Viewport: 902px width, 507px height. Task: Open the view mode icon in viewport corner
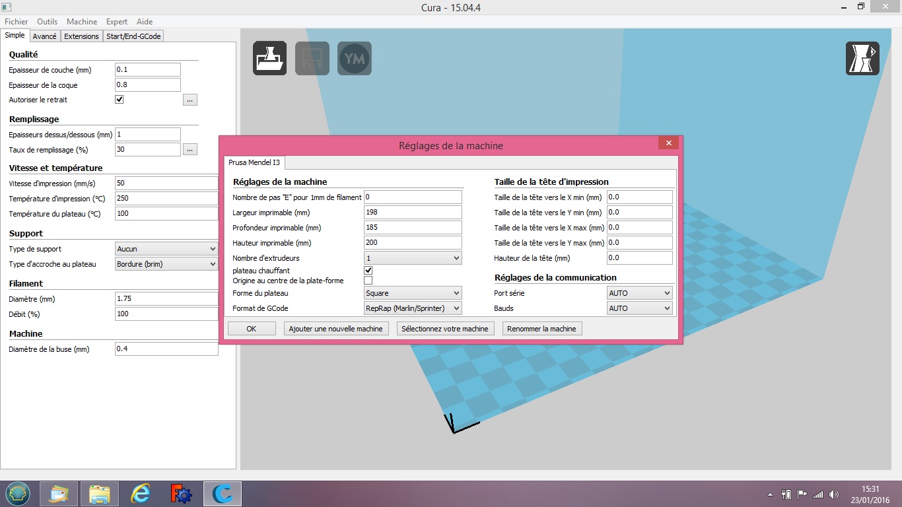pyautogui.click(x=863, y=58)
